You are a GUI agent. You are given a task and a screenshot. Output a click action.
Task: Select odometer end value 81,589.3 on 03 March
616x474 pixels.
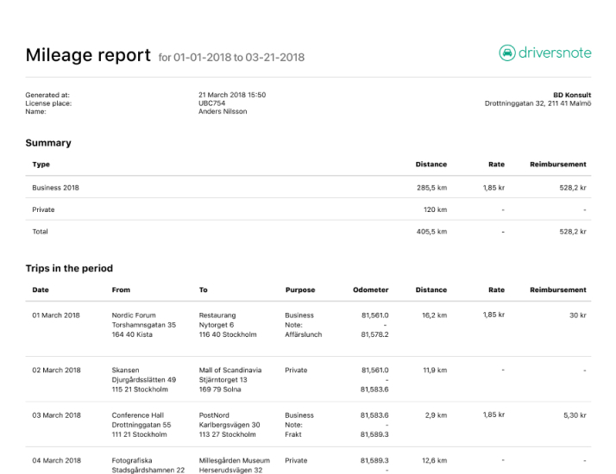[x=374, y=434]
